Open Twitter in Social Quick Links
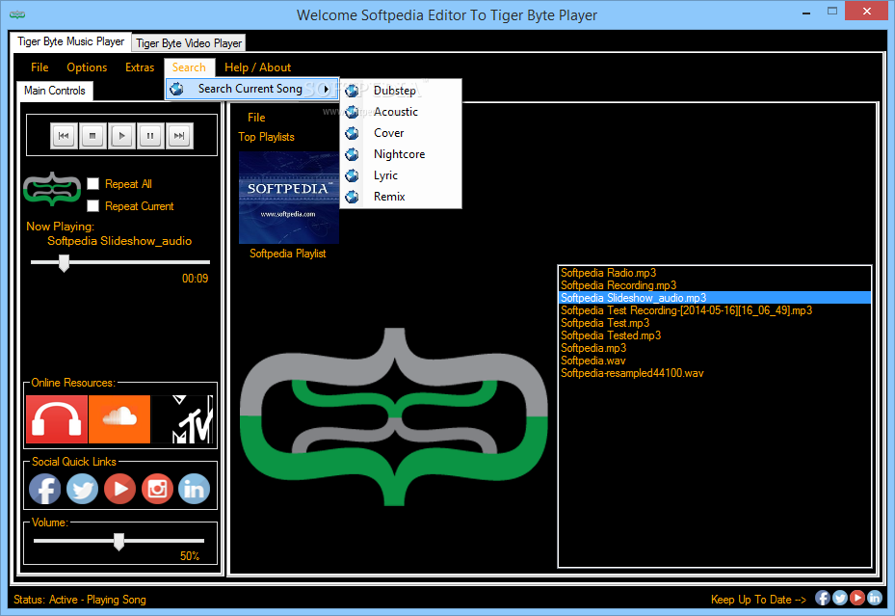The image size is (895, 616). tap(82, 489)
